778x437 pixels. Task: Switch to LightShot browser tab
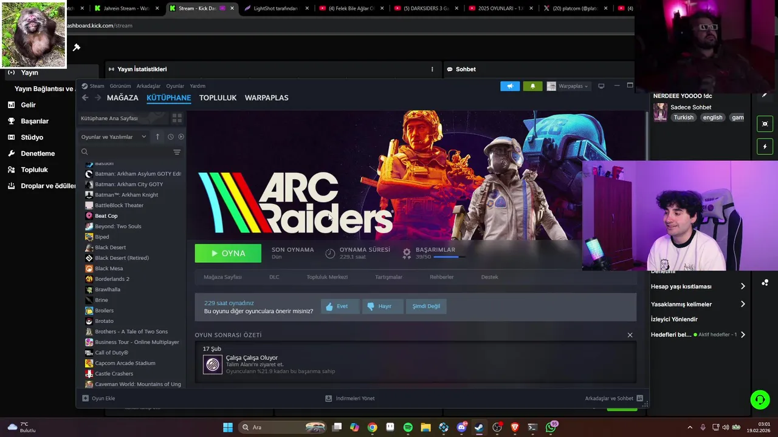[x=277, y=8]
